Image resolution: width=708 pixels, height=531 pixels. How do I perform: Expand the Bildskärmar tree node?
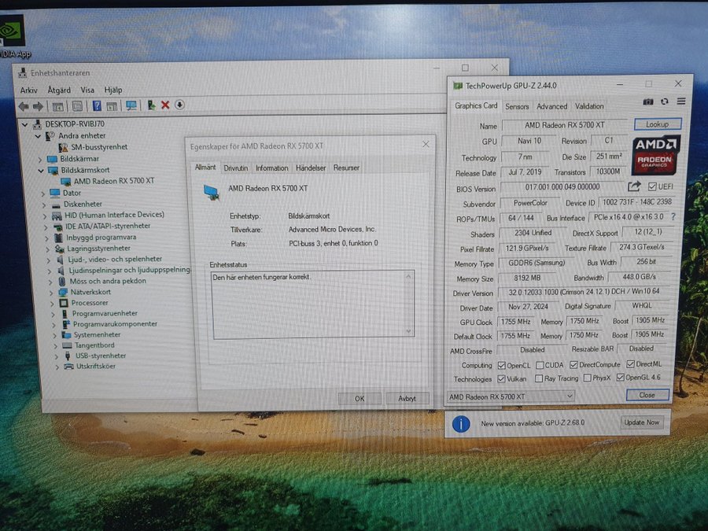click(x=42, y=159)
